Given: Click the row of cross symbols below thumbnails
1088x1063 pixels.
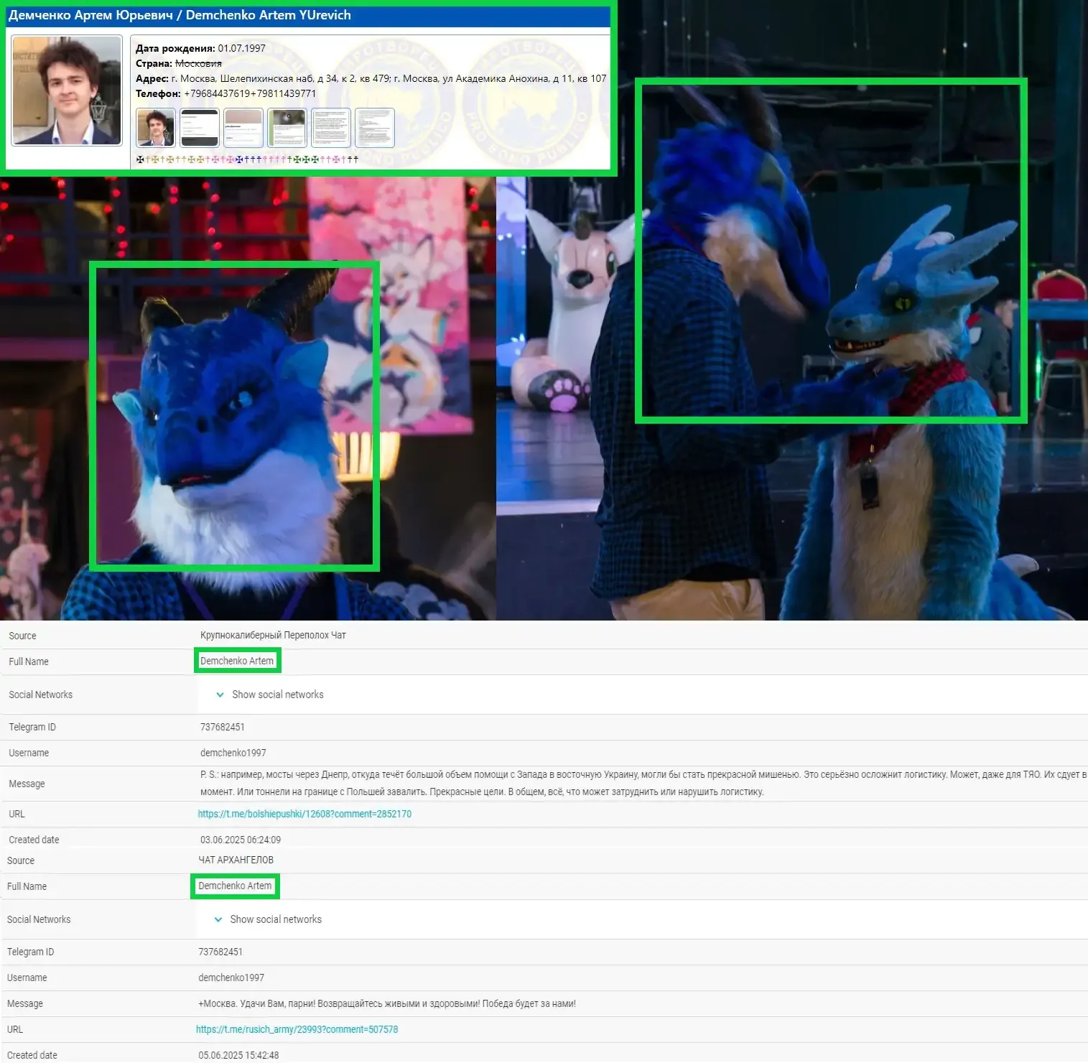Looking at the screenshot, I should coord(247,159).
